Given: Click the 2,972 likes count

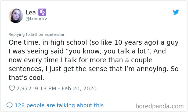Looking at the screenshot, I should tap(24, 88).
